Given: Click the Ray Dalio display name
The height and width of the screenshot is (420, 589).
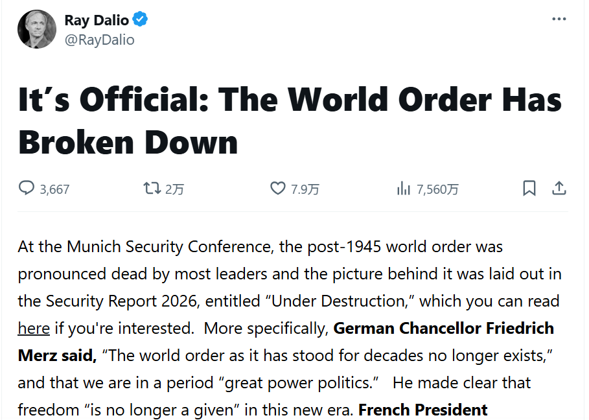Looking at the screenshot, I should (x=97, y=20).
